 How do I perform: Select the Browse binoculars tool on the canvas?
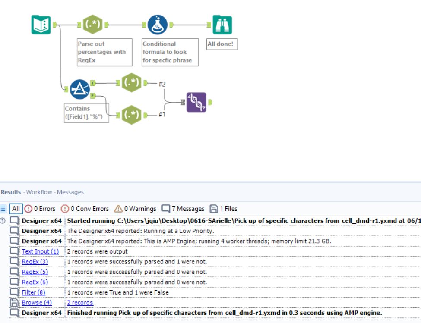(222, 25)
